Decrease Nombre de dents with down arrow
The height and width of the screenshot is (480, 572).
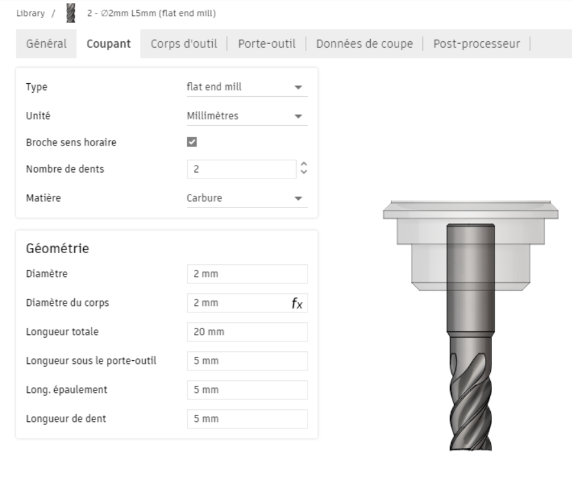click(x=304, y=172)
